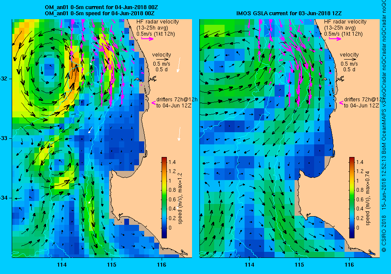Select 'HF radar velocity' label in OM_an01 panel
This screenshot has width=391, height=274.
(158, 22)
